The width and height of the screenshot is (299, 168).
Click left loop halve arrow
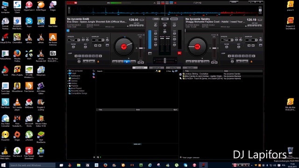click(x=76, y=56)
